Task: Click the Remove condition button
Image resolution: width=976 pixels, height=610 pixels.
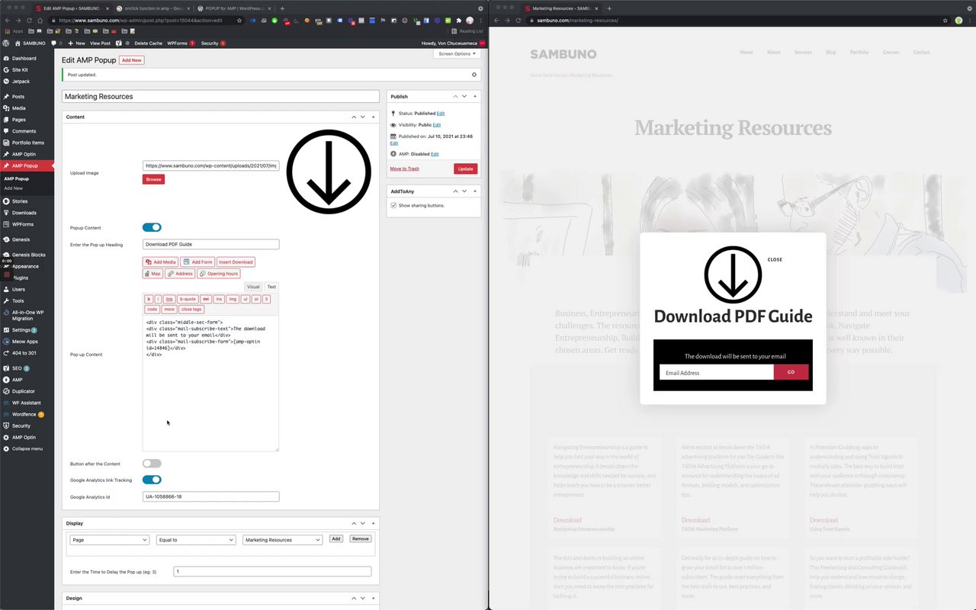Action: (361, 539)
